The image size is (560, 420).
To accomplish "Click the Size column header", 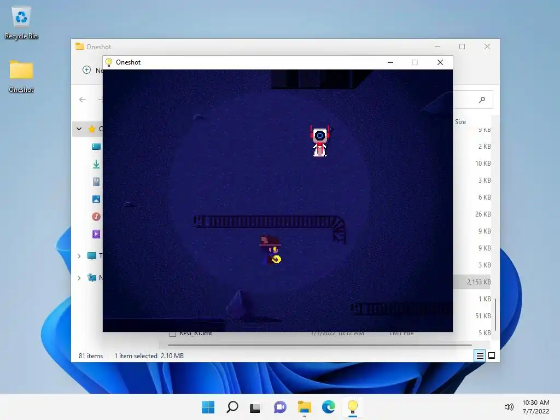I will [x=460, y=122].
